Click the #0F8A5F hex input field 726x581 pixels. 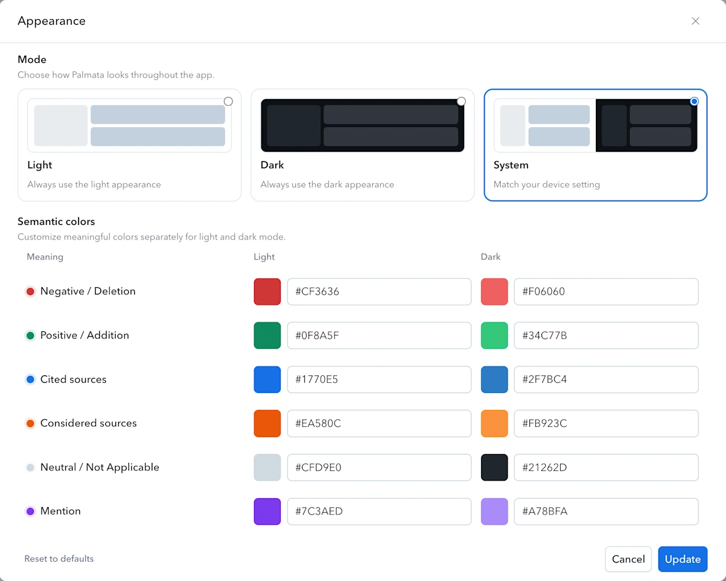(379, 336)
